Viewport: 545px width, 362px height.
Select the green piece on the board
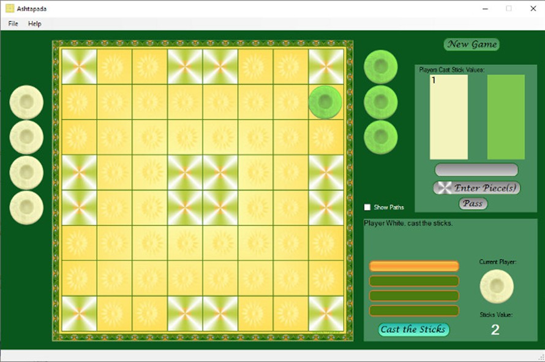pos(325,102)
